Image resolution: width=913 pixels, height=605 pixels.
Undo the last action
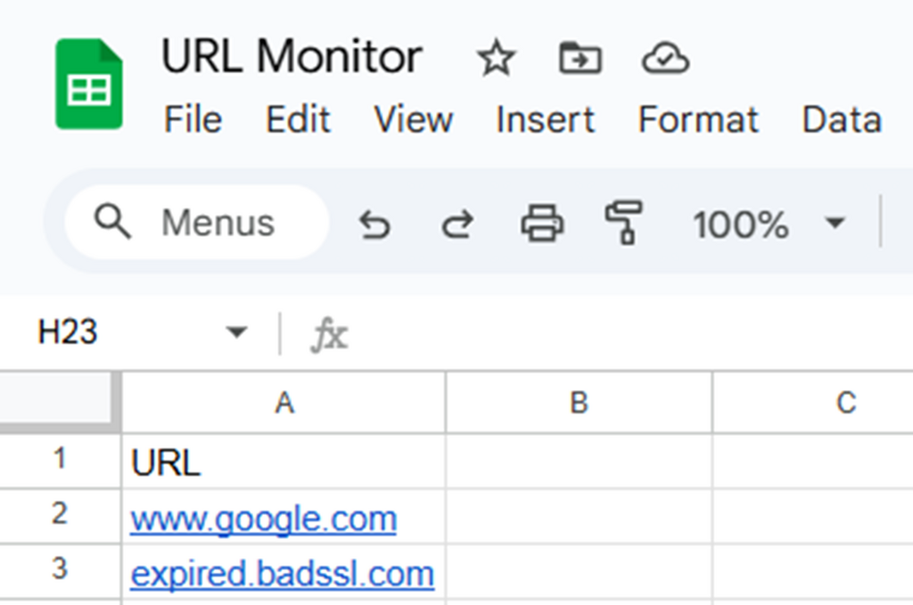point(374,225)
